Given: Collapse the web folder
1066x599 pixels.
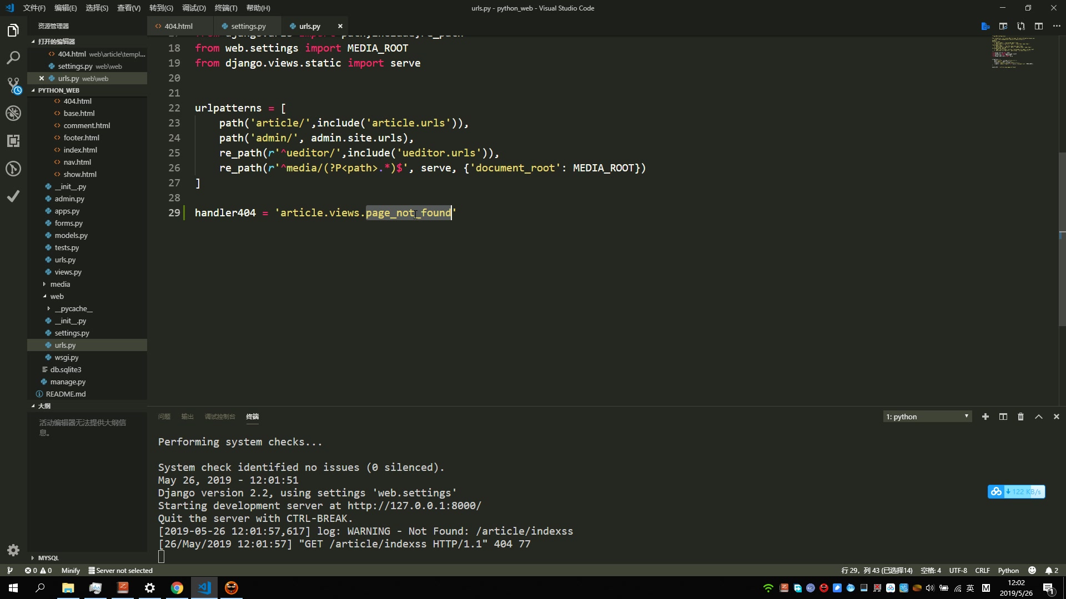Looking at the screenshot, I should pos(57,296).
